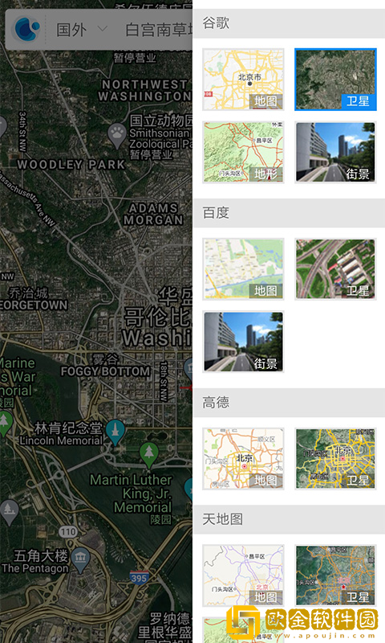Click the 高德 section header

(x=289, y=403)
